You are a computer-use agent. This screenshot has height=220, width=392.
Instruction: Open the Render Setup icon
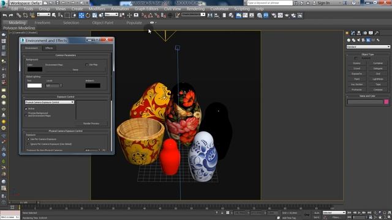tap(274, 15)
